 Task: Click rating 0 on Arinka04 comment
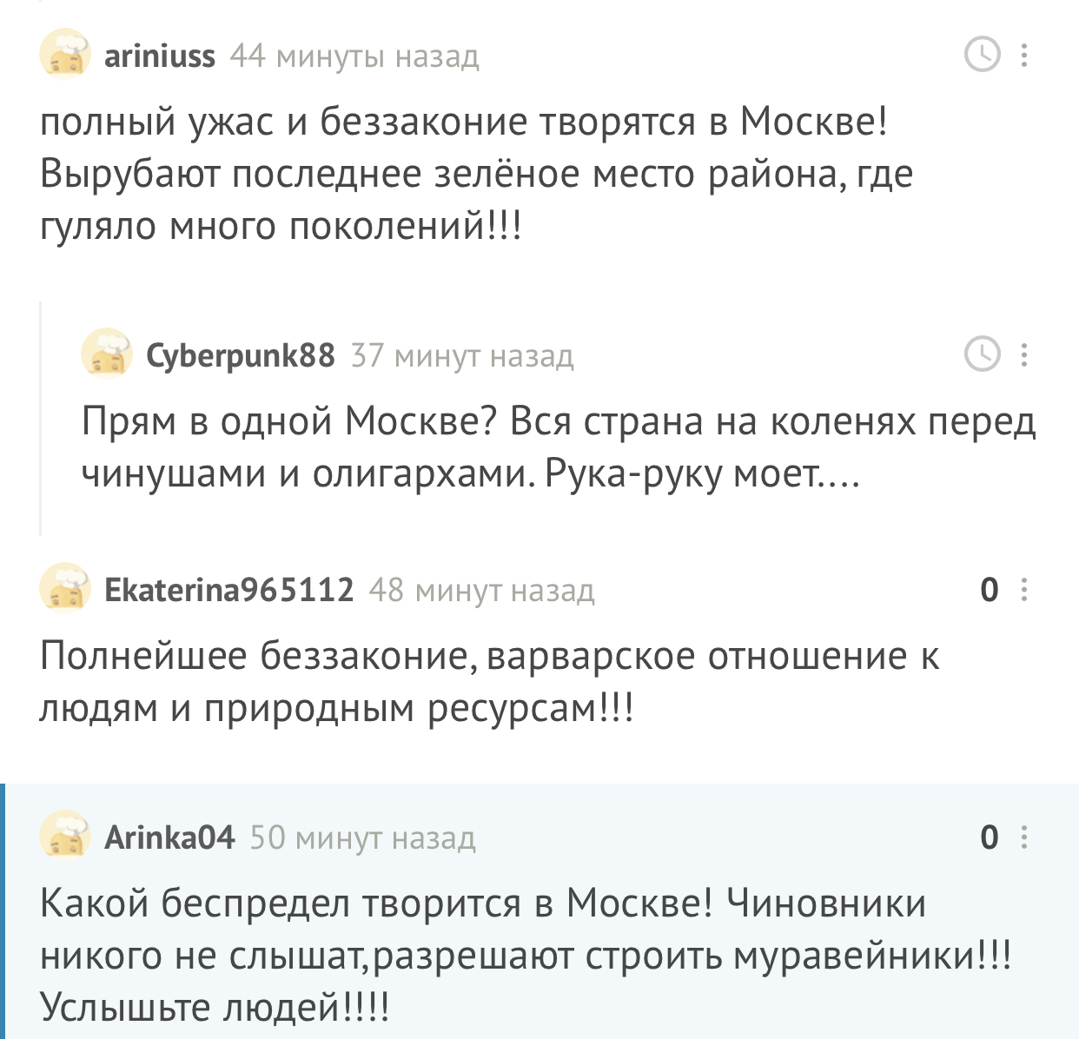tap(990, 837)
